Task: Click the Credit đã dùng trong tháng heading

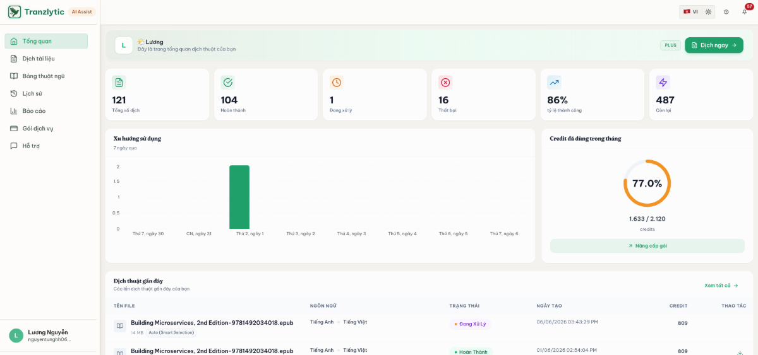Action: click(586, 139)
